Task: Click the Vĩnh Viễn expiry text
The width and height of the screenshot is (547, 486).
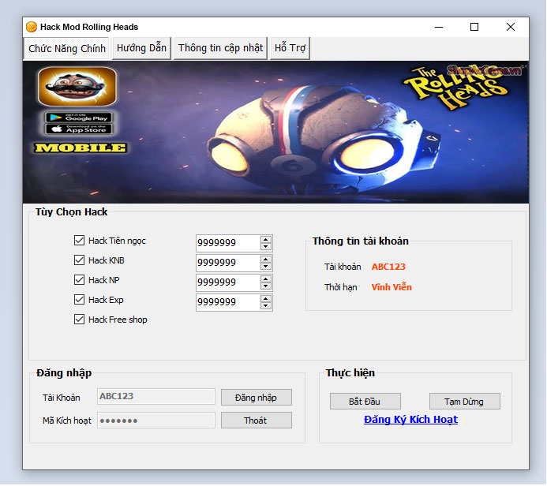Action: [x=392, y=287]
